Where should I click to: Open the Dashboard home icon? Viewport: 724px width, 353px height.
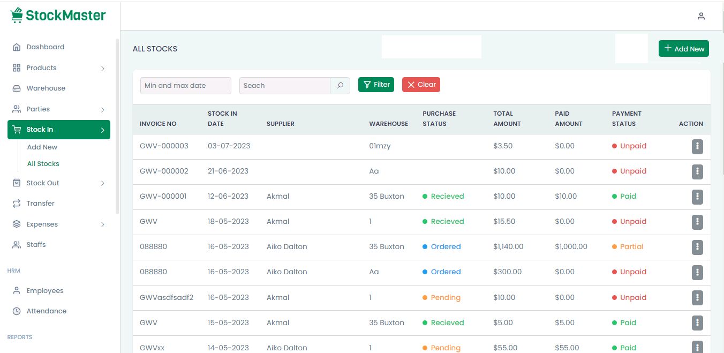pyautogui.click(x=17, y=47)
